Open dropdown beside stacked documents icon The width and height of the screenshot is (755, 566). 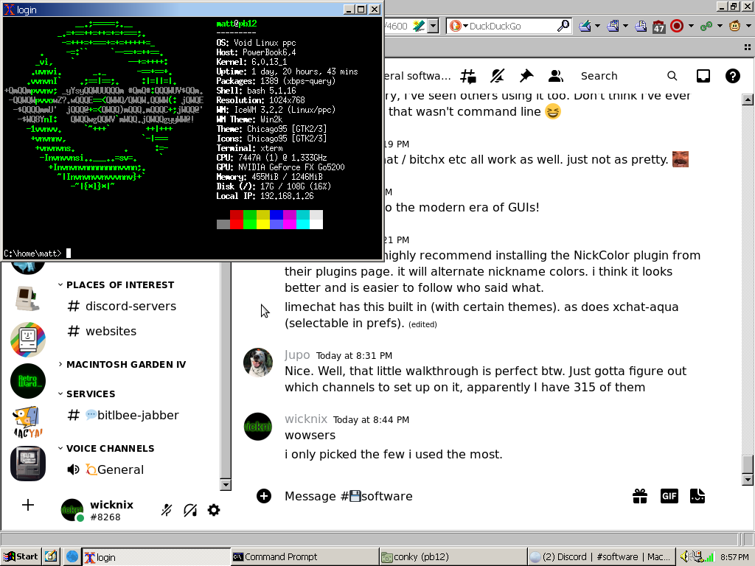point(625,26)
